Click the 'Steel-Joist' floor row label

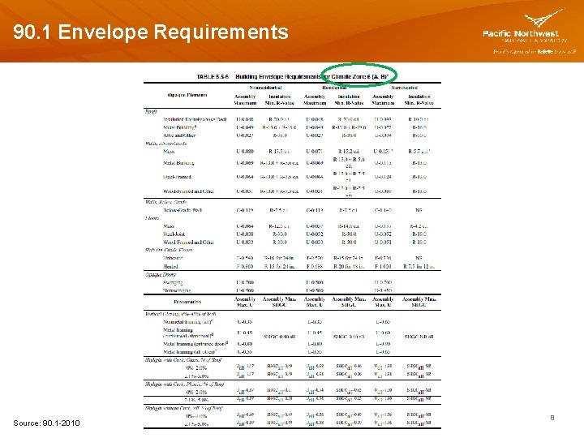[x=174, y=234]
